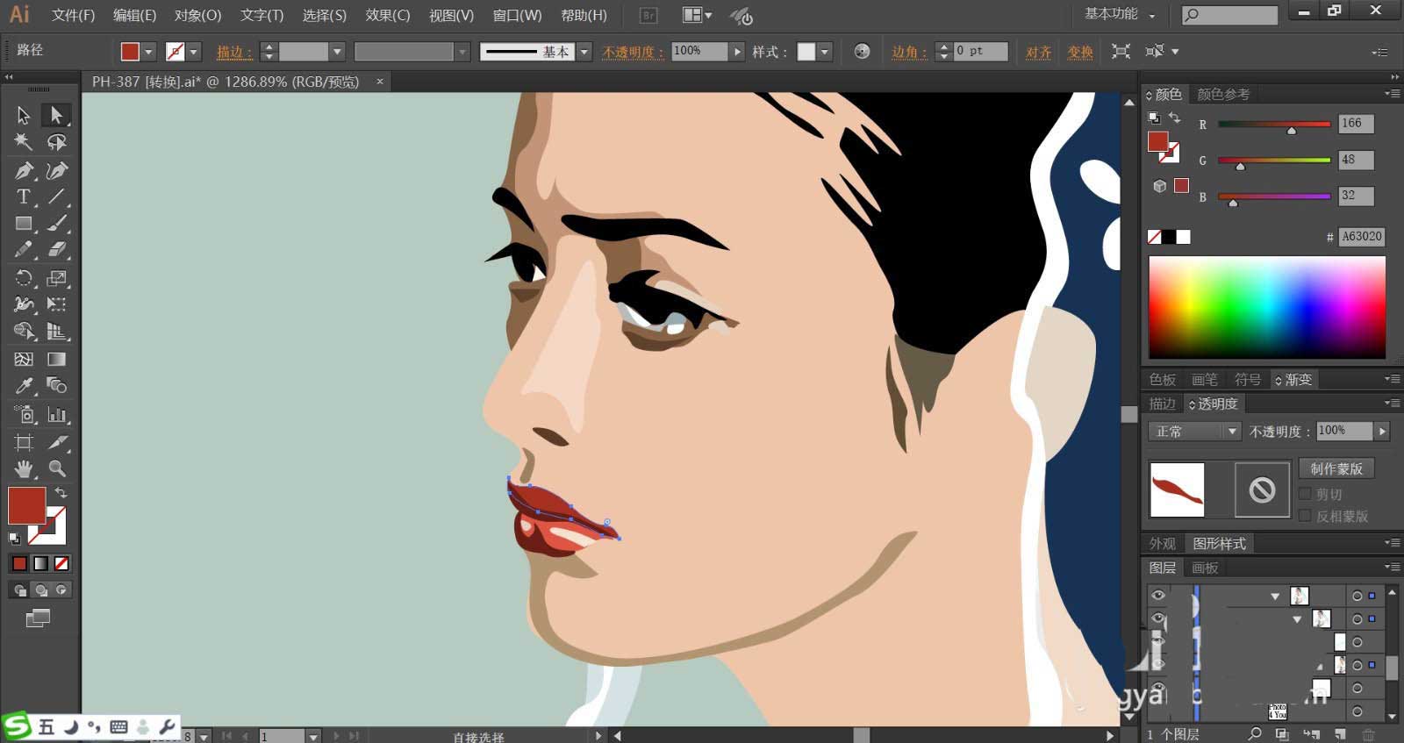Screen dimensions: 1404x743
Task: Select the Column Graph tool
Action: (x=57, y=414)
